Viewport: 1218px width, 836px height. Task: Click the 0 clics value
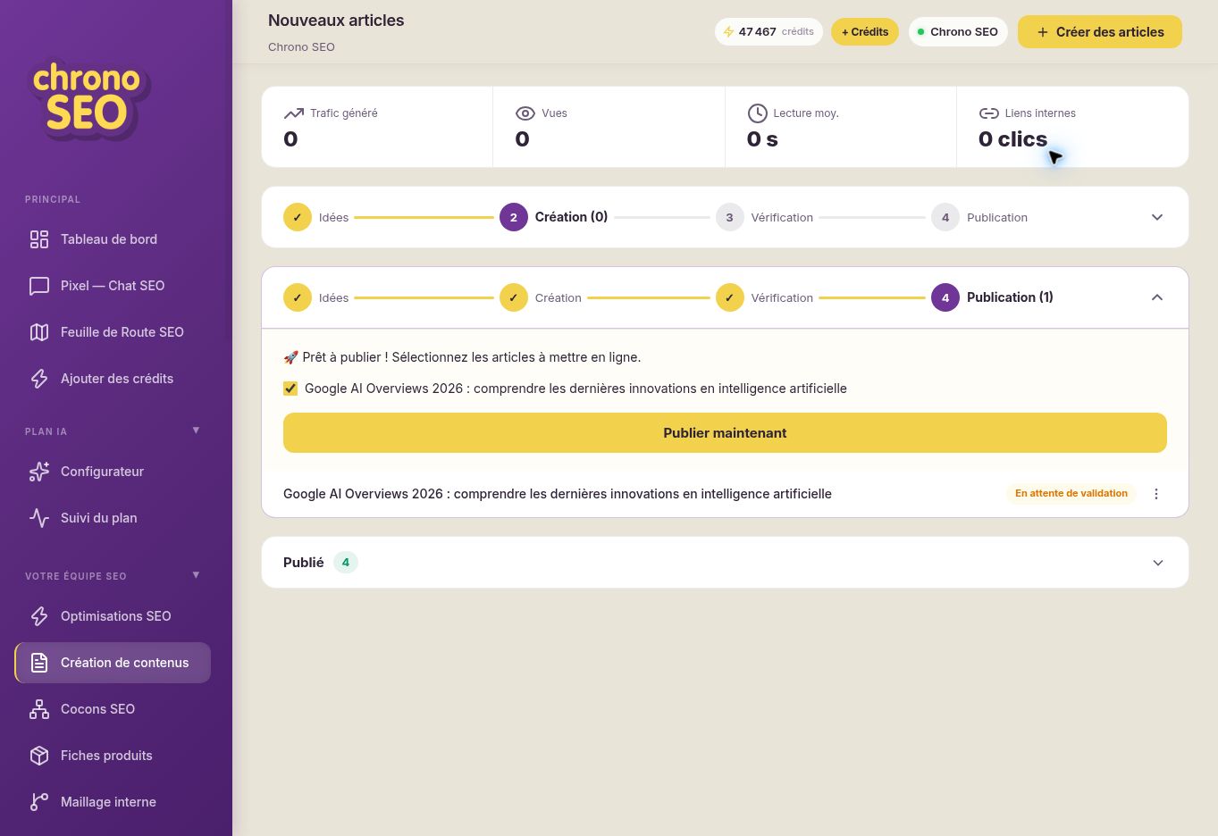click(x=1012, y=139)
